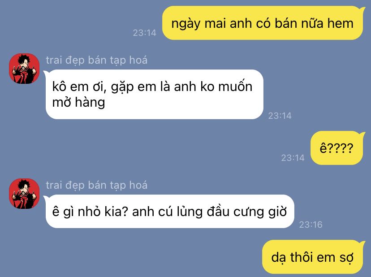Tap the yellow 'ê????' message bubble

[337, 148]
